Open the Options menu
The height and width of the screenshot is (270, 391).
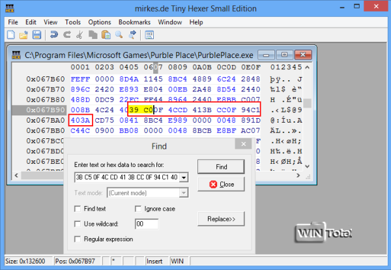pos(100,22)
